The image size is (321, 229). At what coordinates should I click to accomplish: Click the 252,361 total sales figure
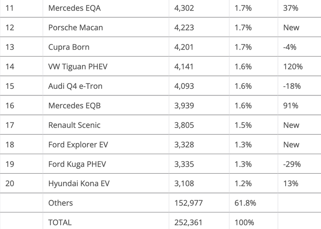tap(188, 222)
